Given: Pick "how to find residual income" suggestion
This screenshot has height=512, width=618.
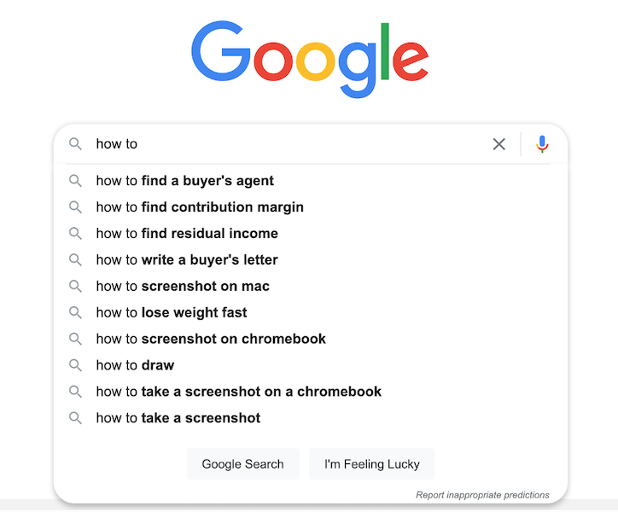Looking at the screenshot, I should click(x=187, y=233).
